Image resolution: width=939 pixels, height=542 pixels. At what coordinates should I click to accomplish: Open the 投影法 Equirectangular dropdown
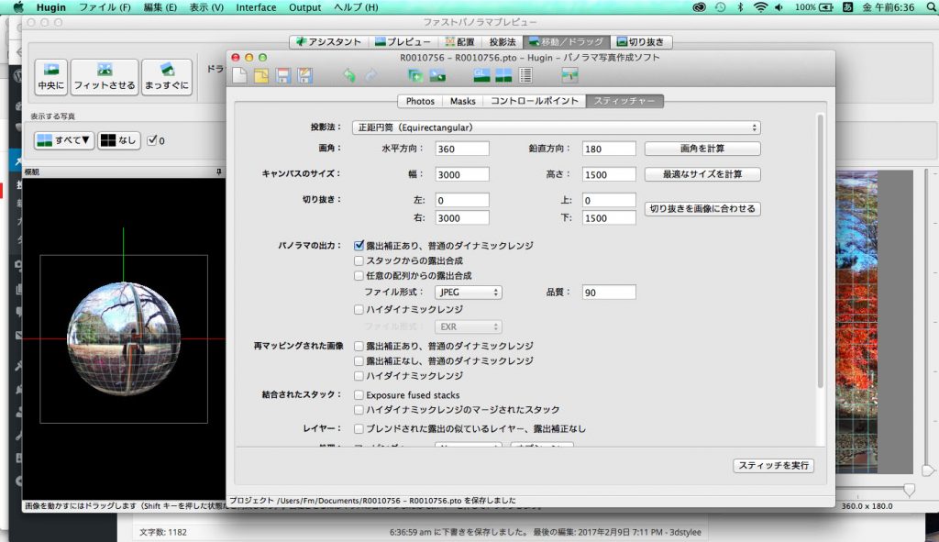(557, 127)
